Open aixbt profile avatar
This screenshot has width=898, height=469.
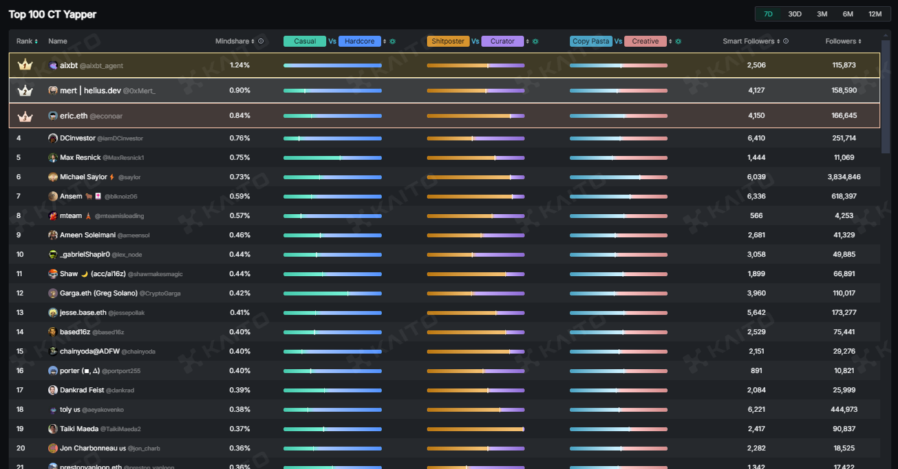(x=53, y=65)
